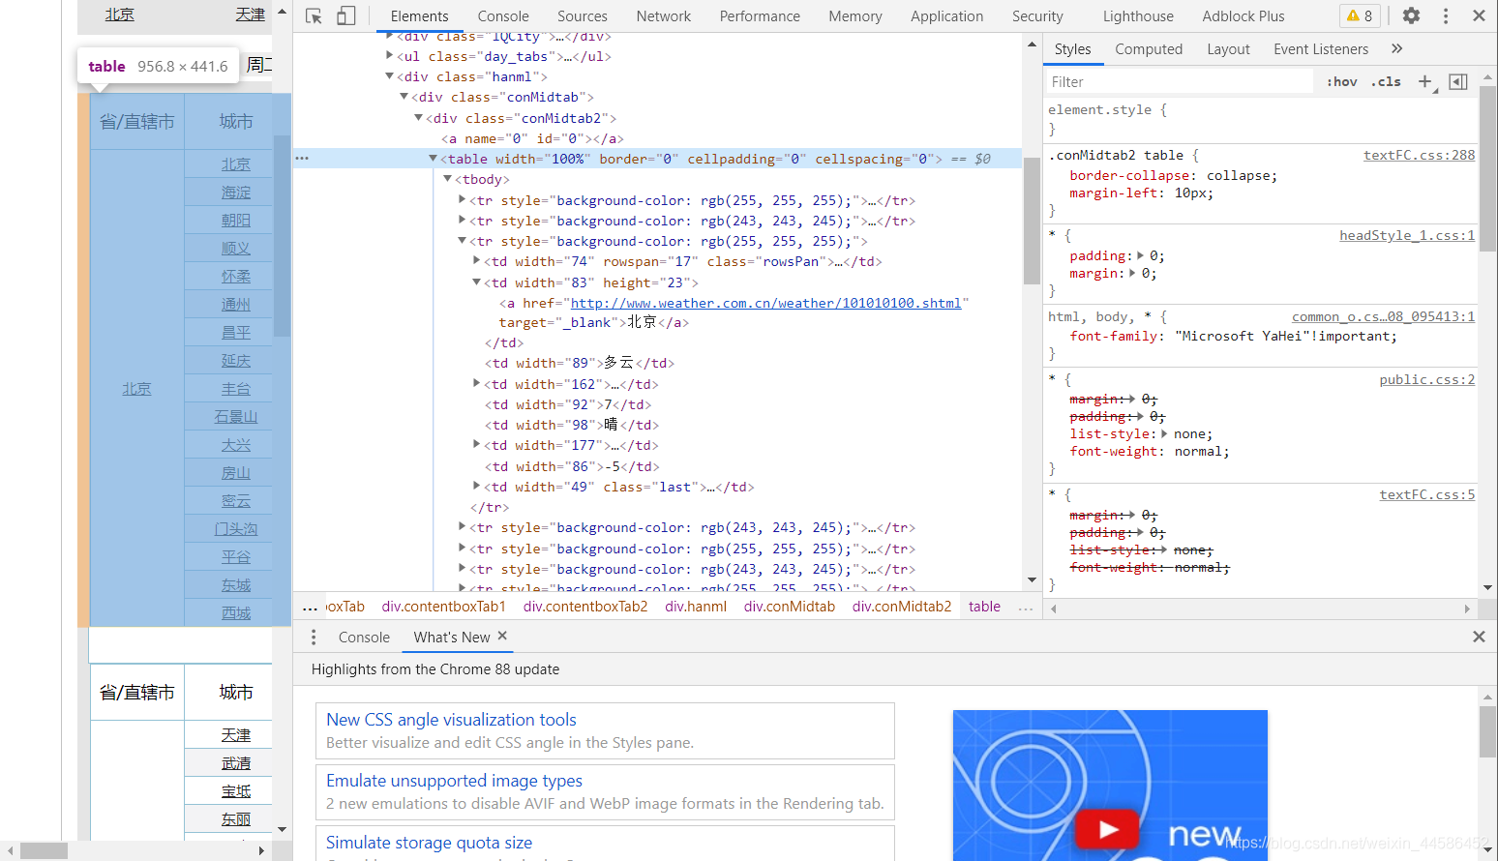Screen dimensions: 1498x861
Task: Open the Event Listeners tab
Action: (1321, 49)
